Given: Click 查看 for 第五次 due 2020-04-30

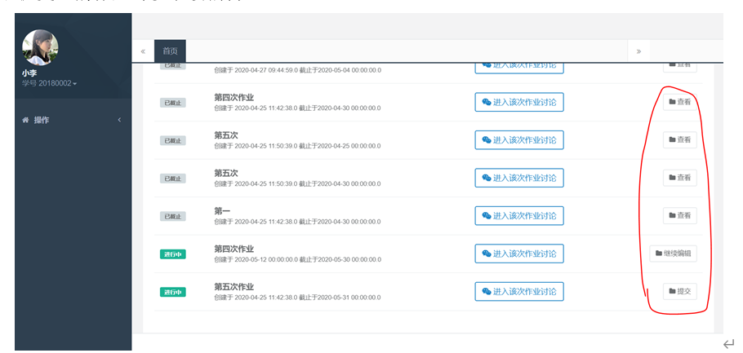Looking at the screenshot, I should click(680, 178).
